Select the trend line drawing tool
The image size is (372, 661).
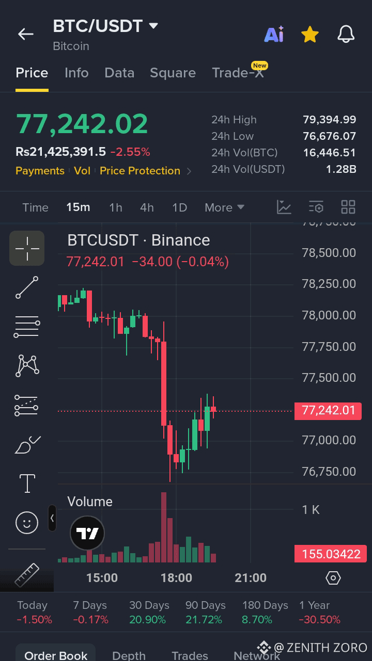click(27, 287)
